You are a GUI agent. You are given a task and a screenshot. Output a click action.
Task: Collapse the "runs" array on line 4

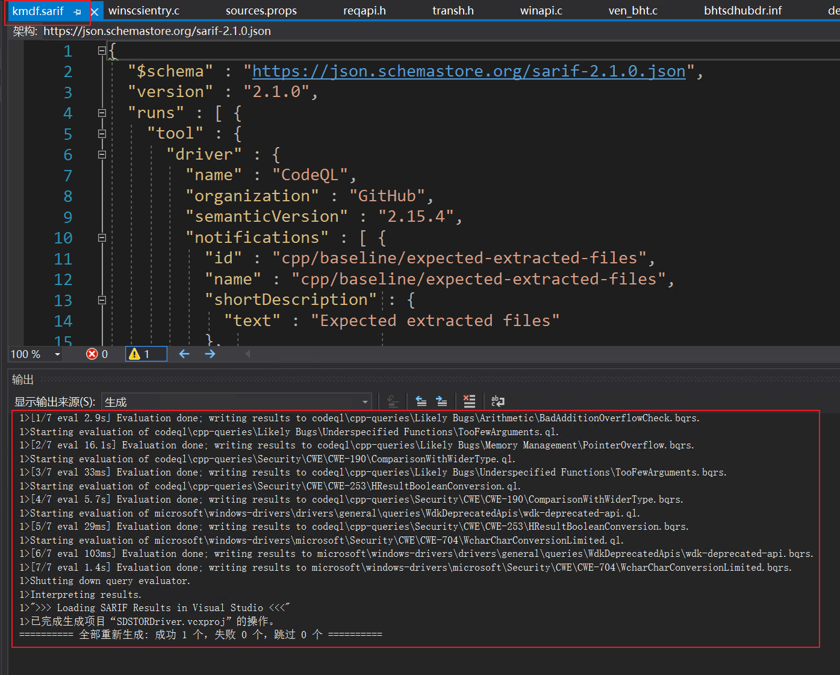102,113
